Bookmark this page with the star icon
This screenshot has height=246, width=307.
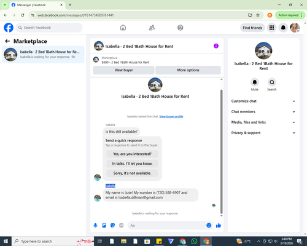pos(258,15)
